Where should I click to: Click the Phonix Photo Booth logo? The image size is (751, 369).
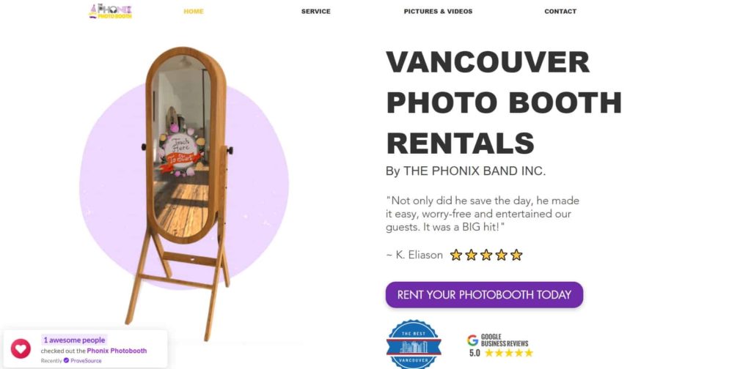(x=110, y=11)
